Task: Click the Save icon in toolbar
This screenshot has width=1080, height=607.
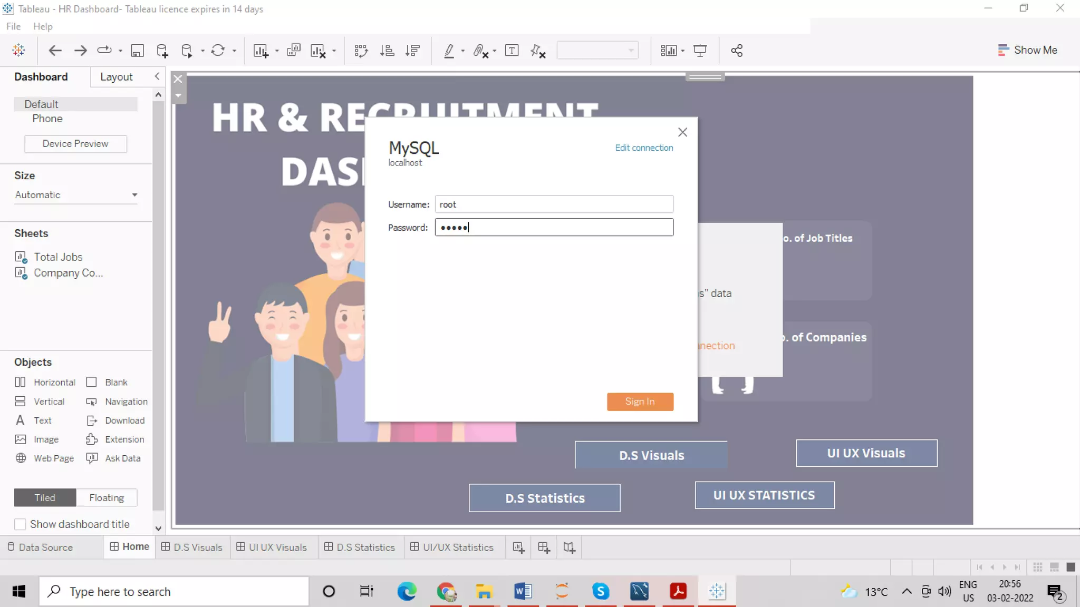Action: 137,50
